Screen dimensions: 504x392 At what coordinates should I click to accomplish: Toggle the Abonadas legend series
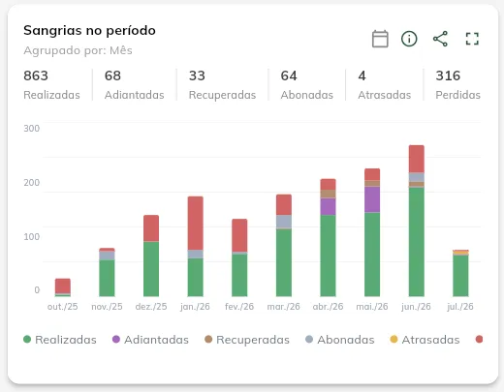point(340,340)
